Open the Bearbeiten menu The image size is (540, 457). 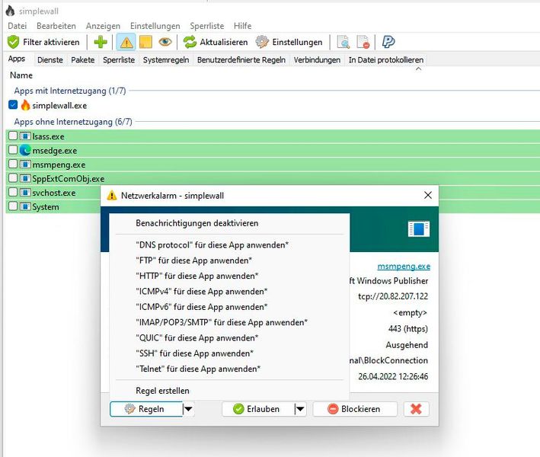click(x=56, y=26)
